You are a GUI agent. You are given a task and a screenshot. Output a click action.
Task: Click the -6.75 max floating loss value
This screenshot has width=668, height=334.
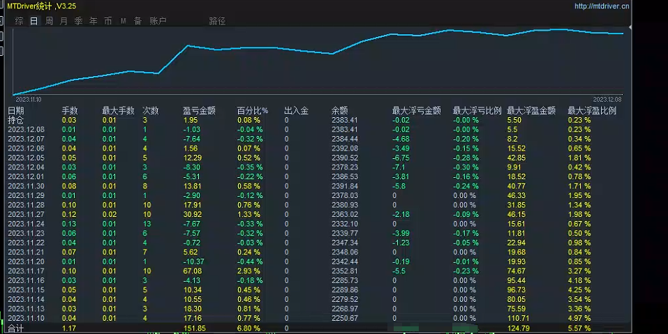point(401,158)
